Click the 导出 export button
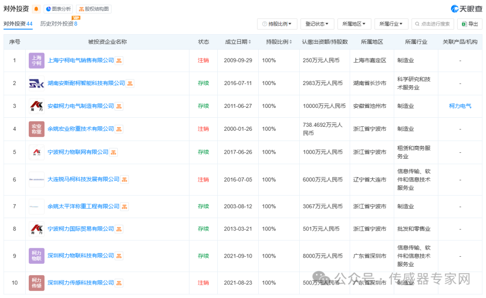The height and width of the screenshot is (298, 486). (x=470, y=24)
